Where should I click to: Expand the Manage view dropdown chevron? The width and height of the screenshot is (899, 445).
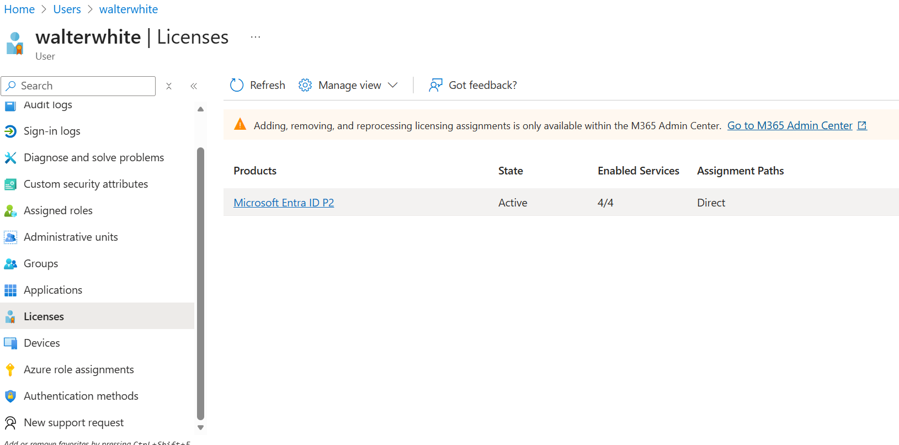click(393, 85)
